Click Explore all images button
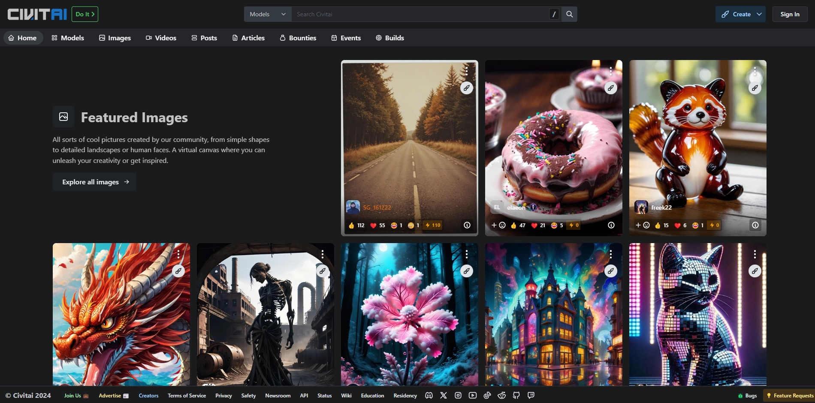The height and width of the screenshot is (403, 815). [x=95, y=182]
